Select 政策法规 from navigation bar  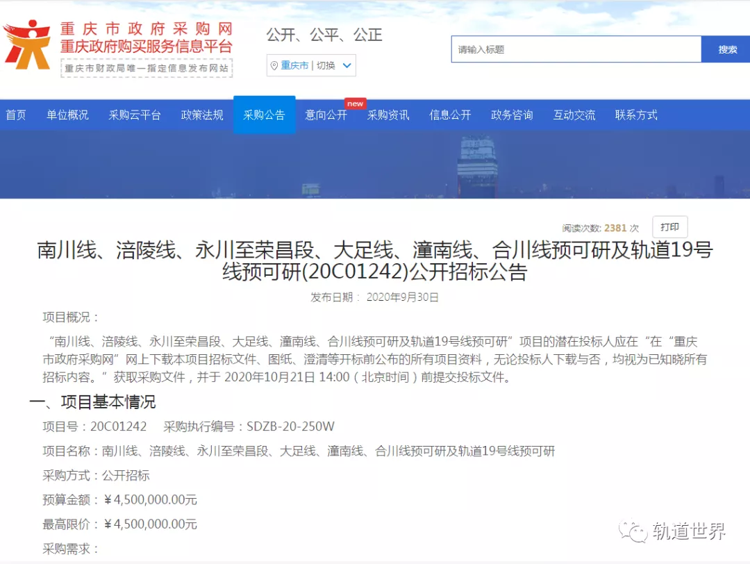click(201, 115)
